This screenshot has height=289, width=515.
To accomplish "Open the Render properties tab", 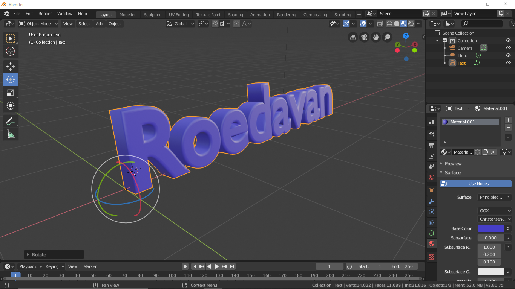I will (432, 135).
